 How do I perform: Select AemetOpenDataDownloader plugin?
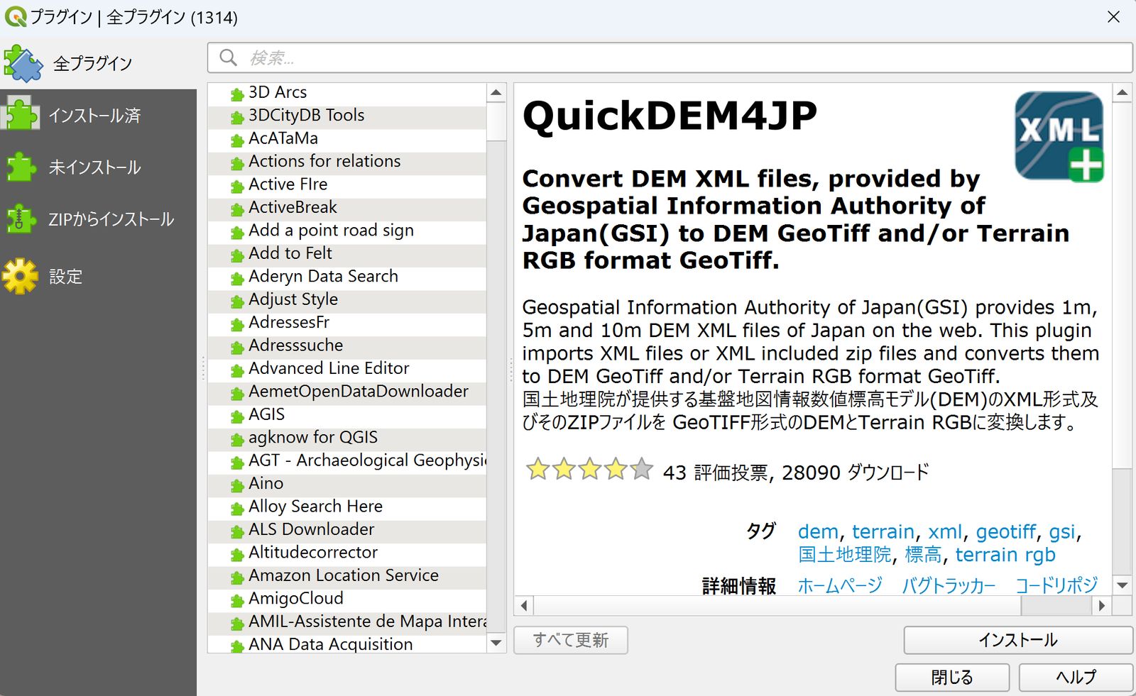pyautogui.click(x=346, y=392)
